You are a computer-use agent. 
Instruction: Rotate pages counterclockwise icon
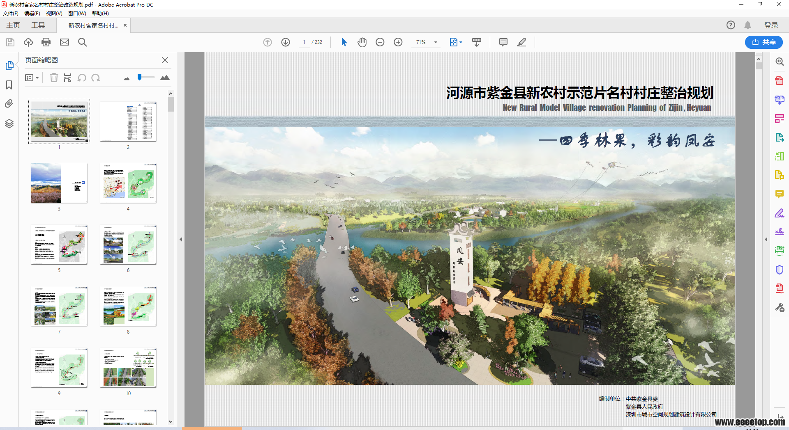82,78
